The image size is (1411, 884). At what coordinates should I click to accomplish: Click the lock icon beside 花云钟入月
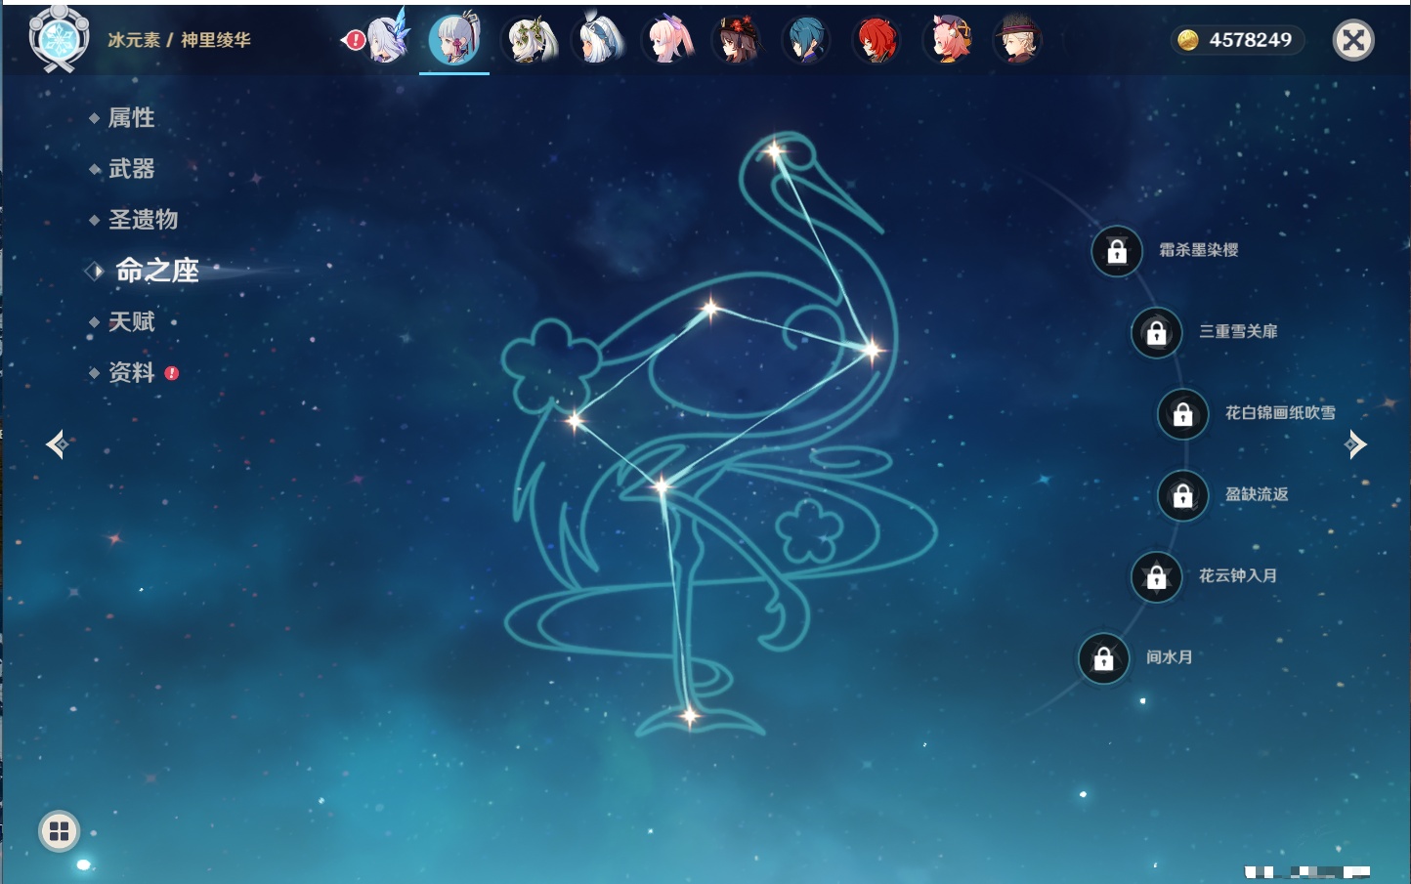click(1156, 577)
